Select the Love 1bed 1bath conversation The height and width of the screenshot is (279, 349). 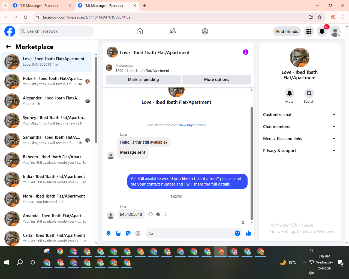(x=47, y=62)
